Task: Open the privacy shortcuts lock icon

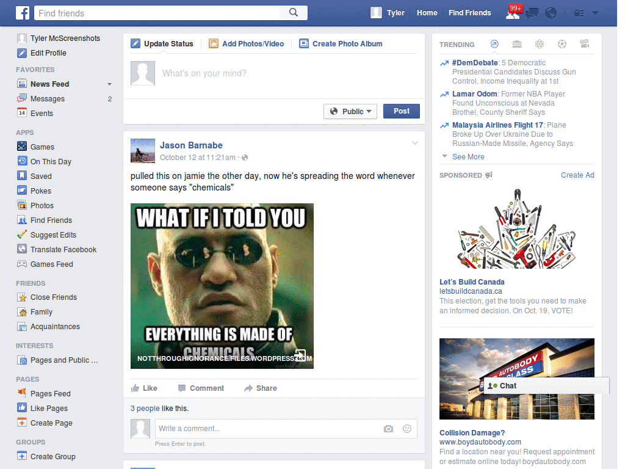Action: [579, 13]
